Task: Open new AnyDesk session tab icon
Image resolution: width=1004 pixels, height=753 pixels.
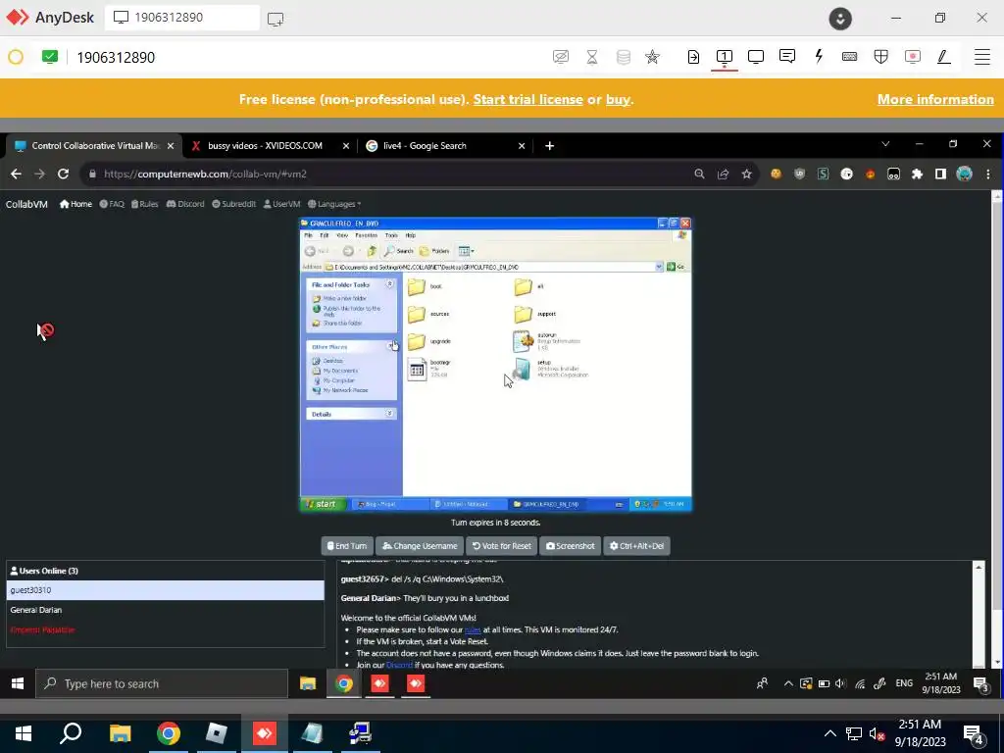Action: tap(276, 20)
